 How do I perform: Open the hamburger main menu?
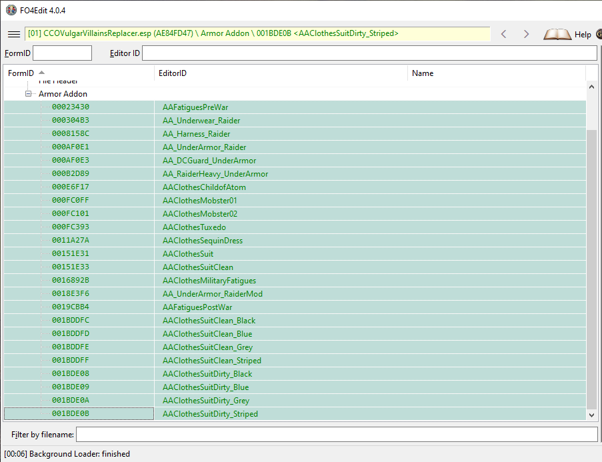pos(14,34)
